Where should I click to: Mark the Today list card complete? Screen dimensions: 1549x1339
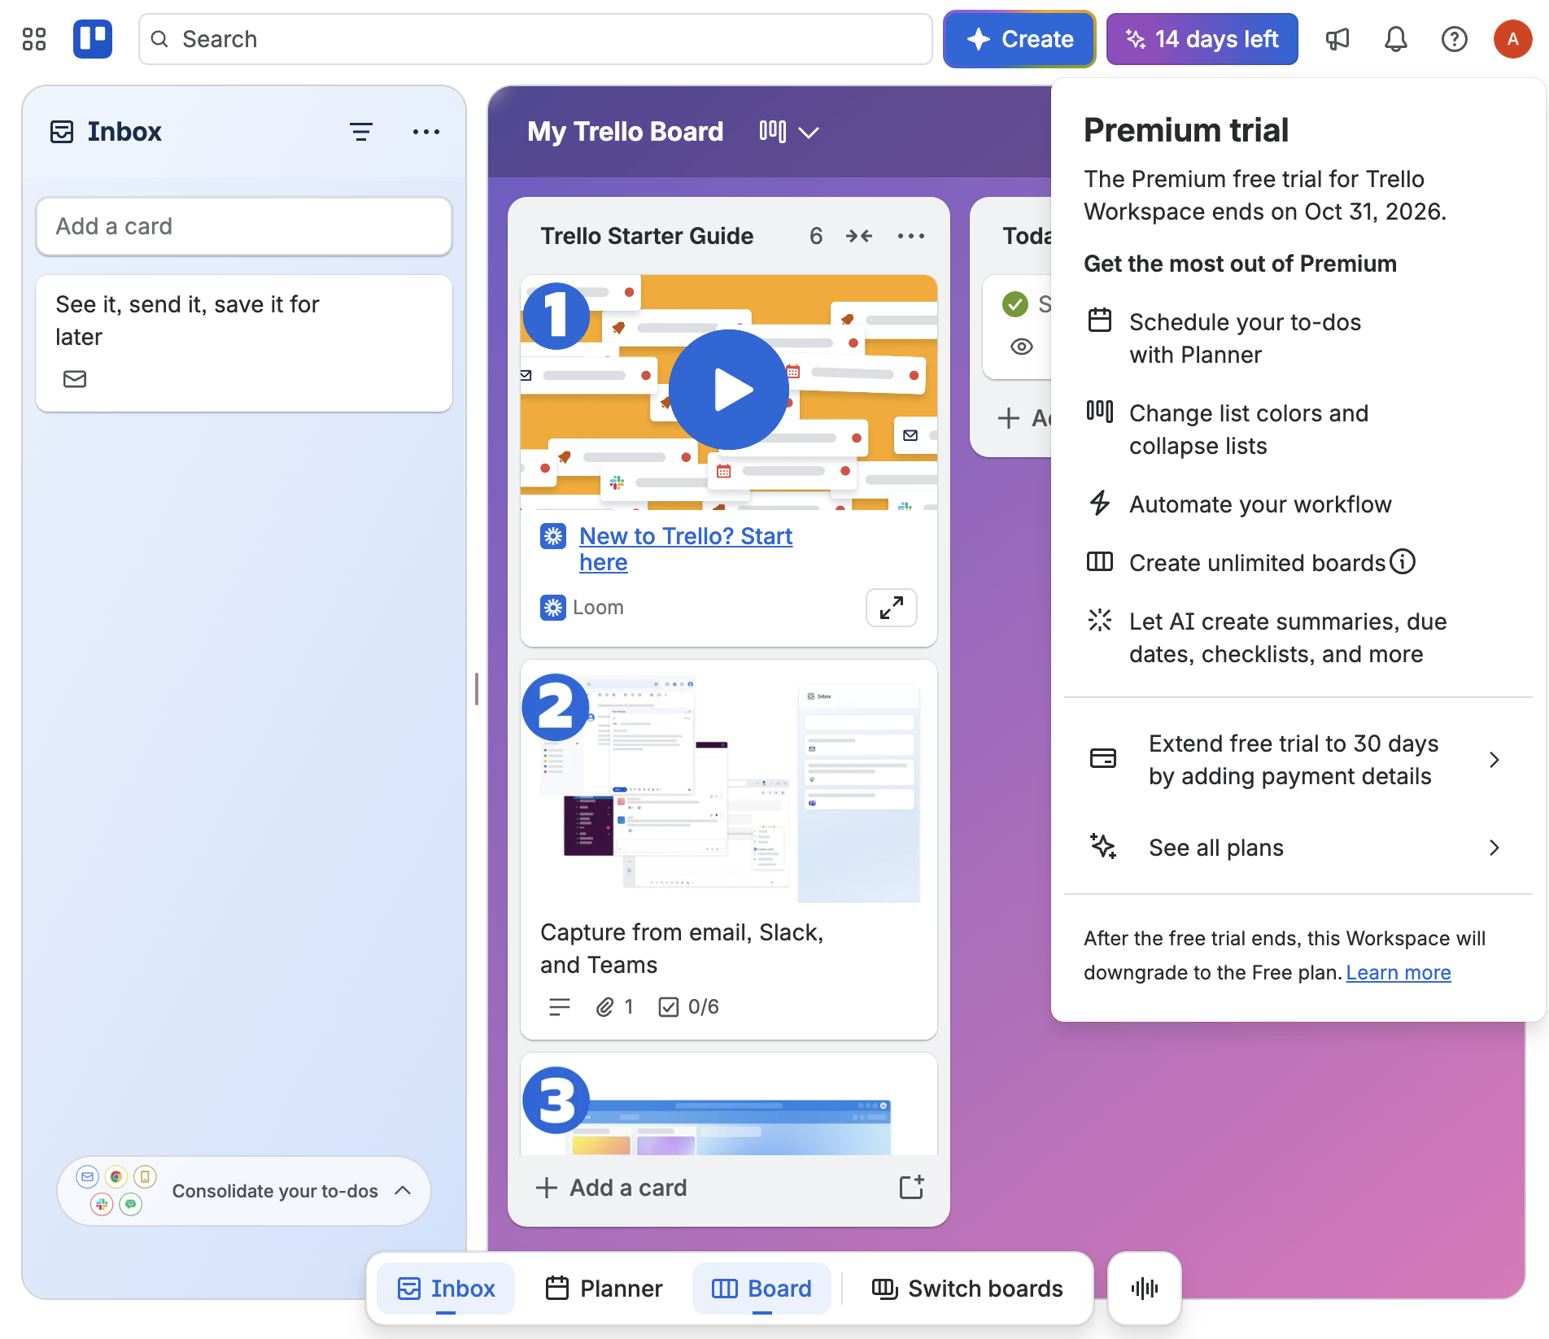pos(1015,304)
